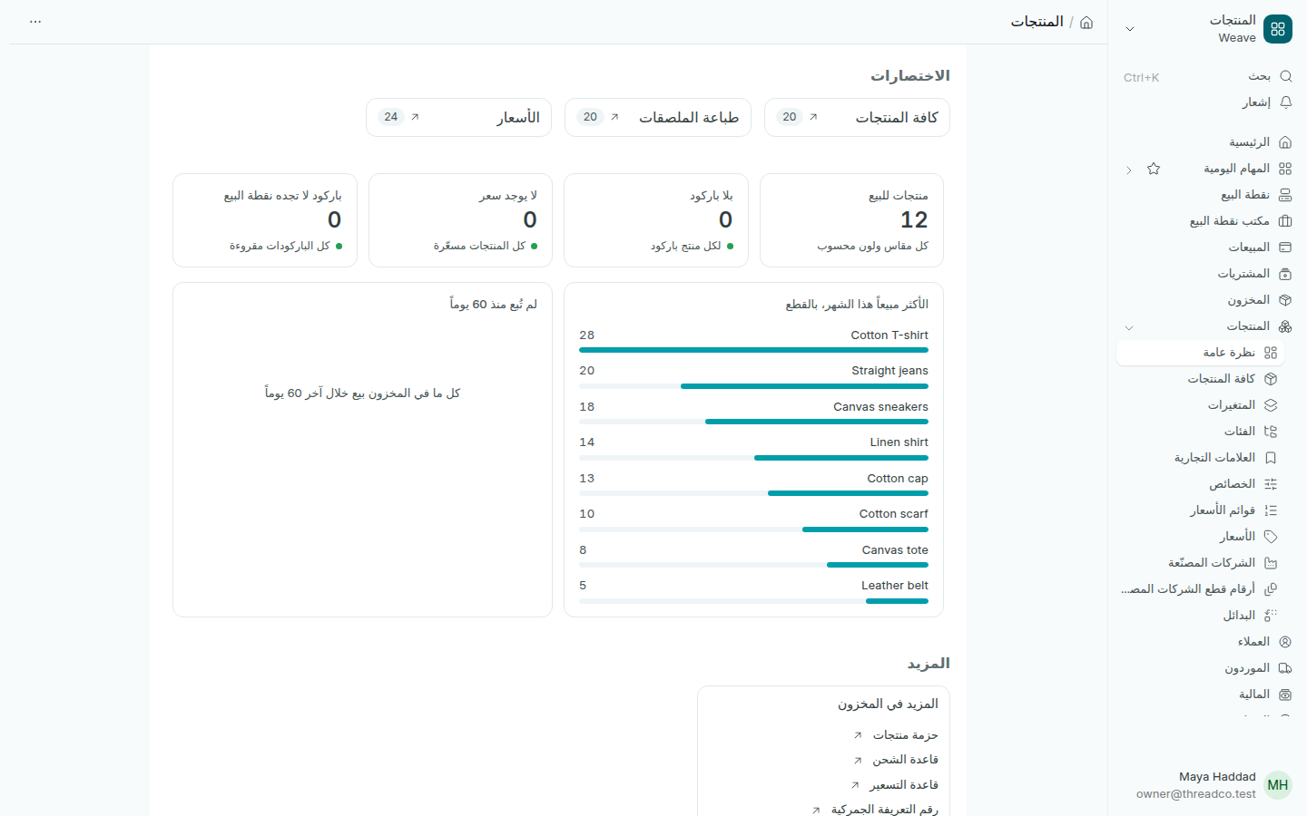Open العملاء in the sidebar
The width and height of the screenshot is (1307, 816).
click(1207, 642)
